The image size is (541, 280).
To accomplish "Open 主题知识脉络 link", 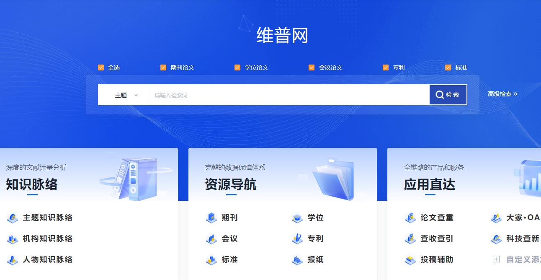I will pos(48,218).
